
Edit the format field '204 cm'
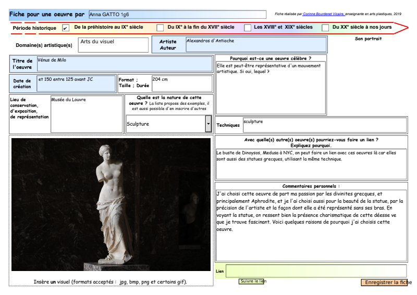[x=181, y=83]
